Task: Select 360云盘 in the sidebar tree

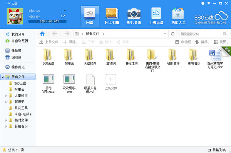Action: coord(18,83)
